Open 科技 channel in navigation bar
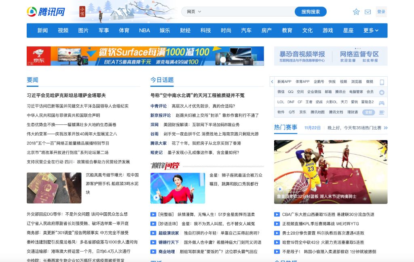The width and height of the screenshot is (414, 262). [x=205, y=30]
